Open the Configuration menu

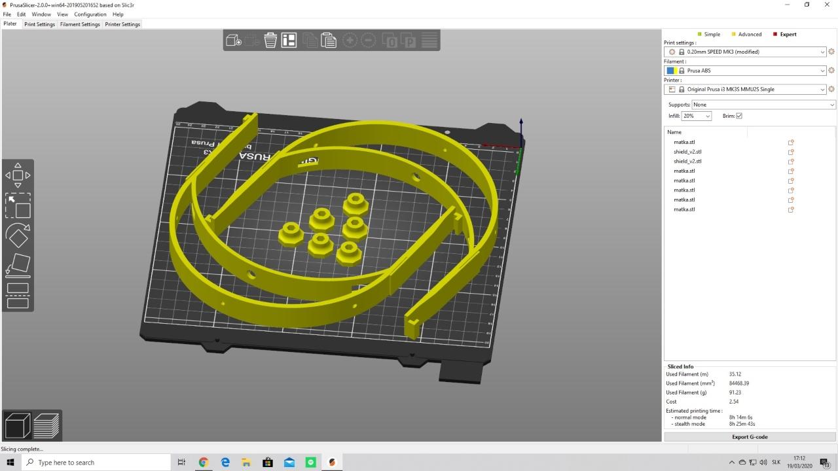pos(90,14)
